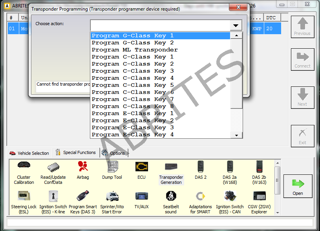Choose Program C-Class Key 7
Image resolution: width=320 pixels, height=231 pixels.
[x=161, y=99]
